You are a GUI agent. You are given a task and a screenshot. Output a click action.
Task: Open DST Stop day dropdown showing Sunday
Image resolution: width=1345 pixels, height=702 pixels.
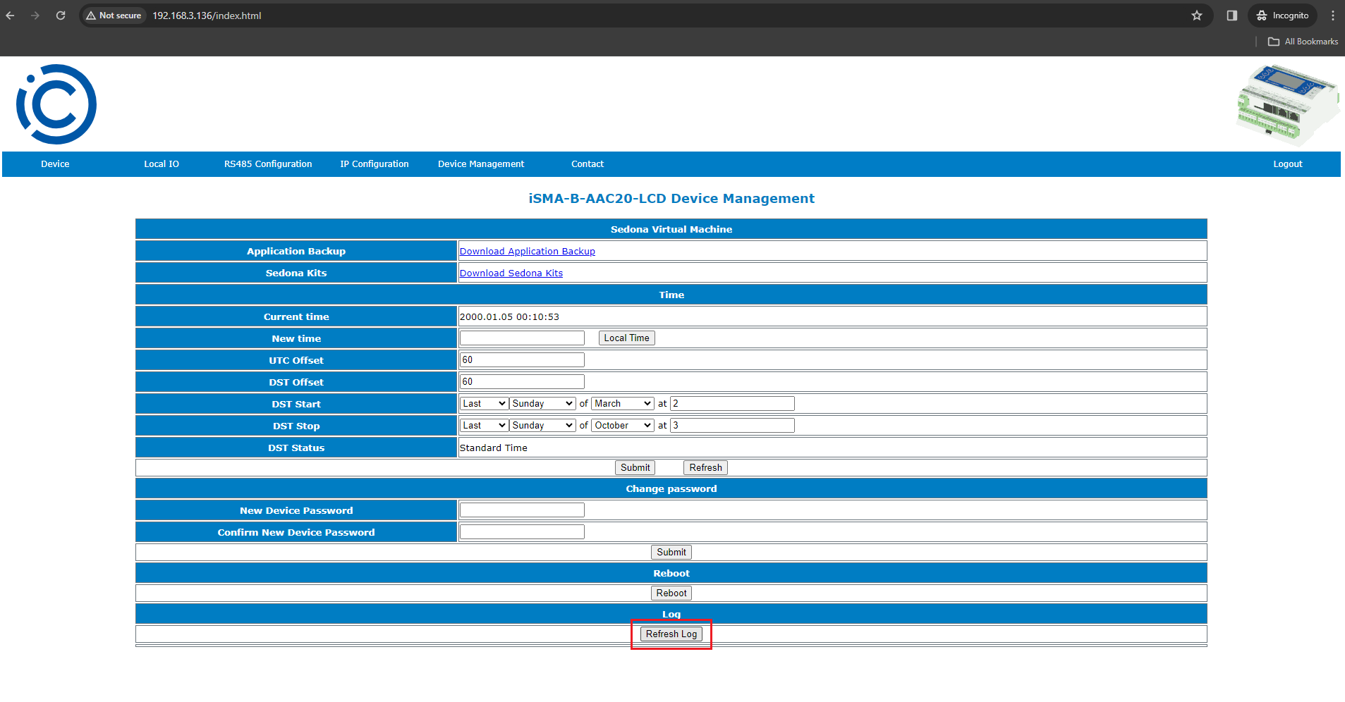click(542, 426)
